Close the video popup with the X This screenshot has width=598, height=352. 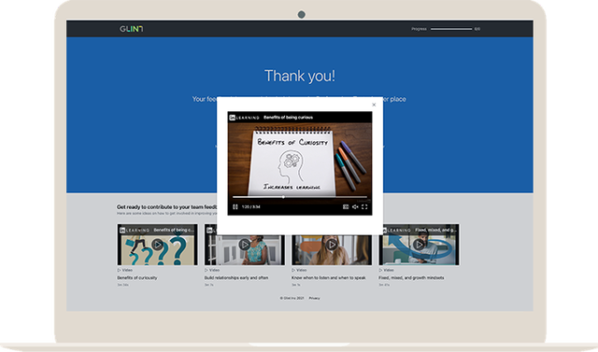[374, 105]
